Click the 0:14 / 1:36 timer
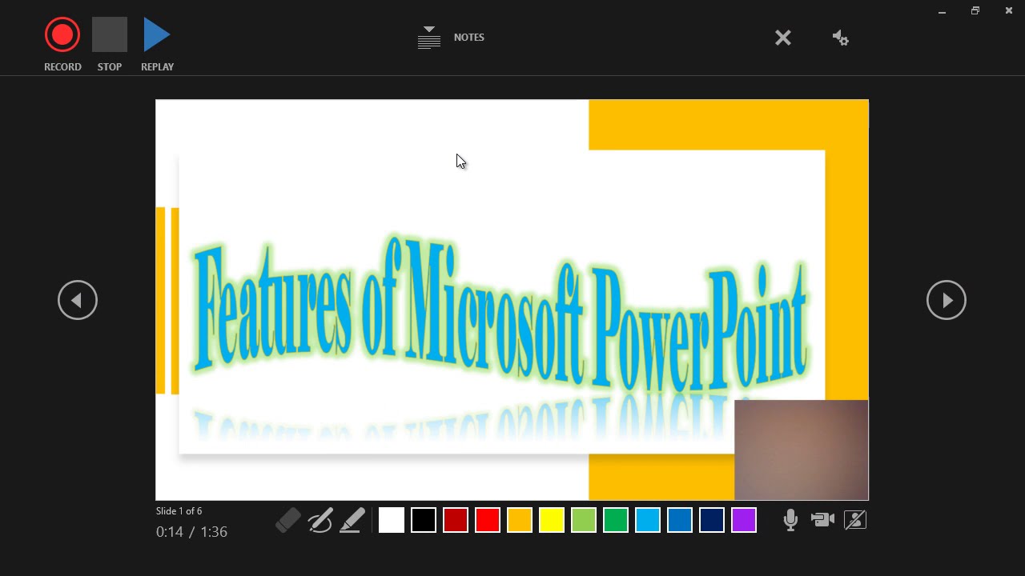The image size is (1025, 576). point(192,532)
